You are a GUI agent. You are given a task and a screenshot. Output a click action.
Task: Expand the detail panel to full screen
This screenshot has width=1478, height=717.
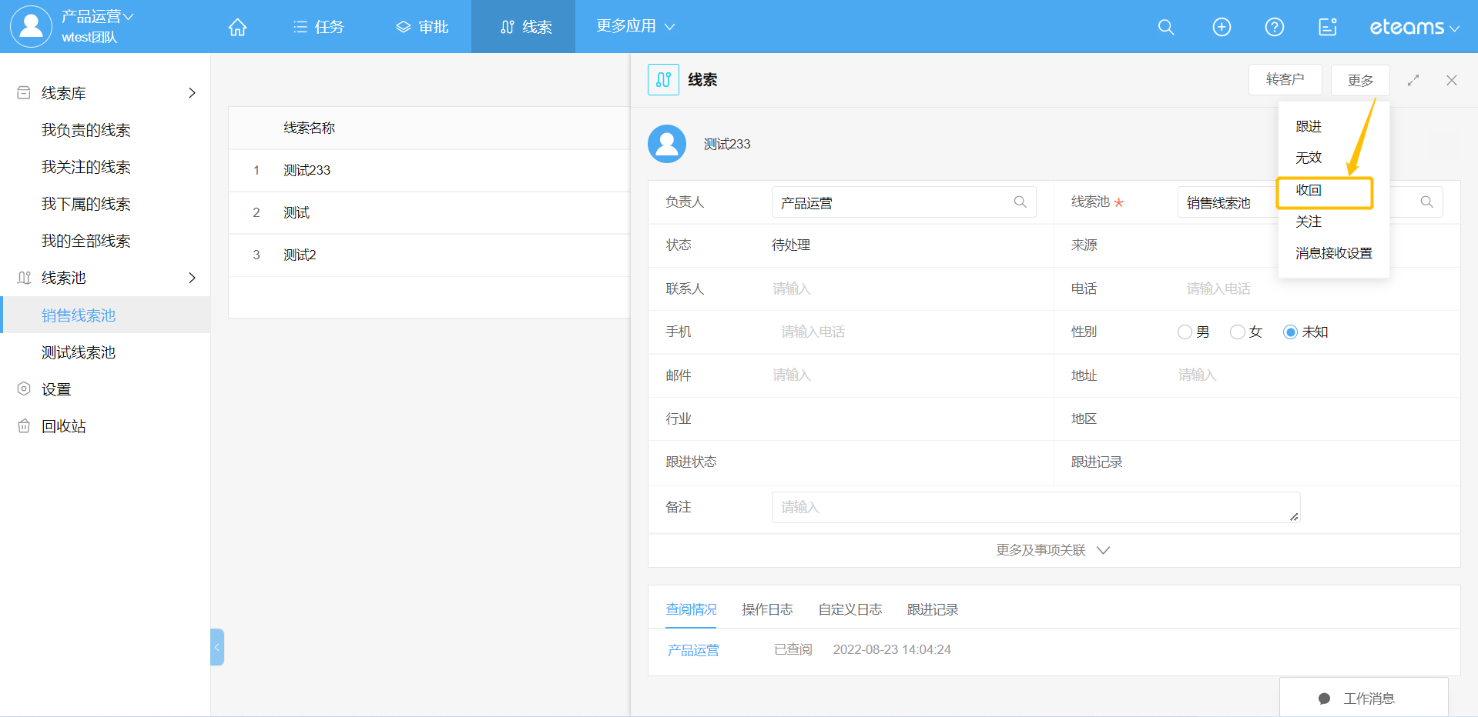(1413, 80)
